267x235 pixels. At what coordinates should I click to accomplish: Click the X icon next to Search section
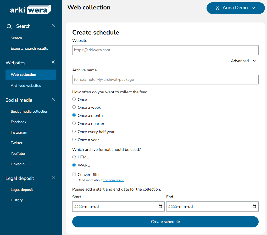pos(53,25)
